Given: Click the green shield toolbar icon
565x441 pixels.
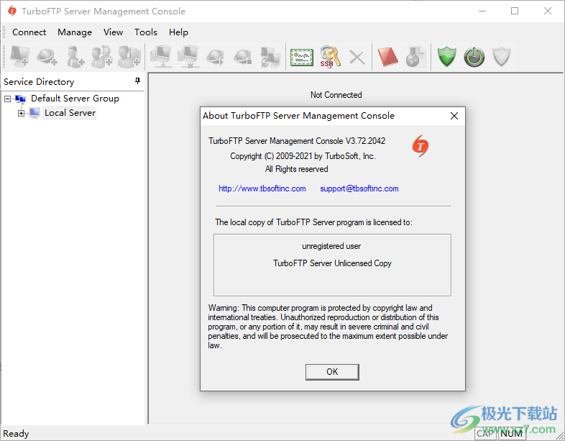Looking at the screenshot, I should 447,57.
